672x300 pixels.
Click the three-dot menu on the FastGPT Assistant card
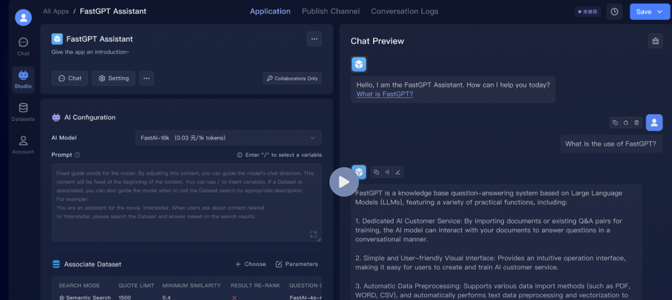(314, 39)
